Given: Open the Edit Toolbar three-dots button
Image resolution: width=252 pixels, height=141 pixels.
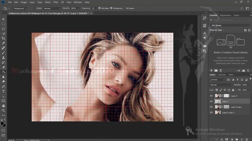Looking at the screenshot, I should tap(3, 115).
